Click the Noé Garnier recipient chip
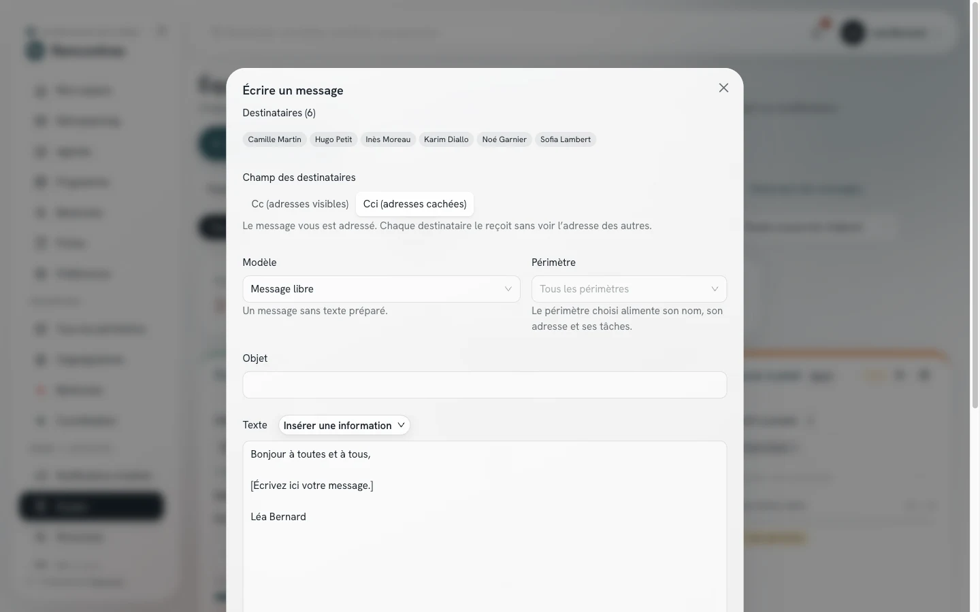 pyautogui.click(x=504, y=139)
